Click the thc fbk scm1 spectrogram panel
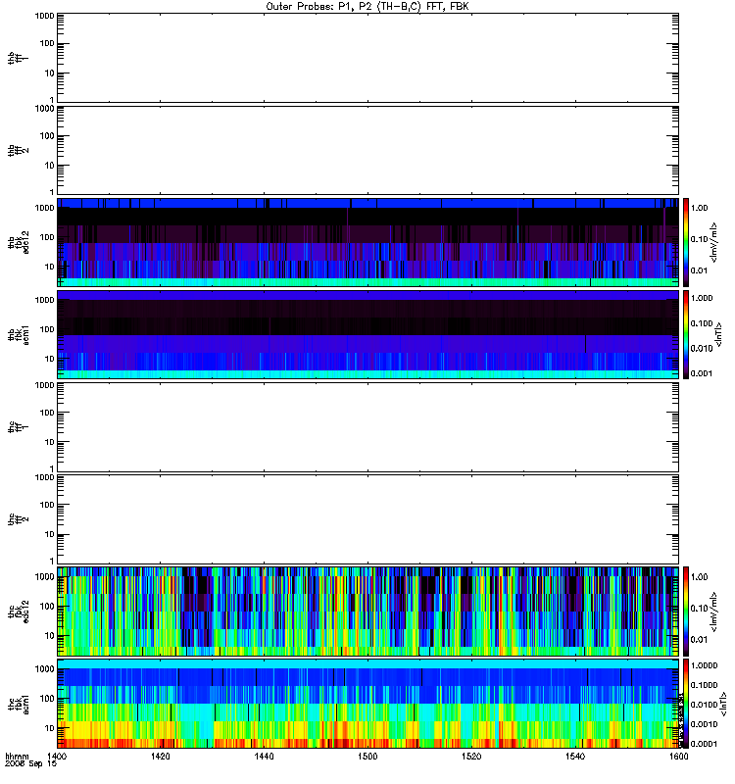This screenshot has height=784, width=735. click(367, 704)
